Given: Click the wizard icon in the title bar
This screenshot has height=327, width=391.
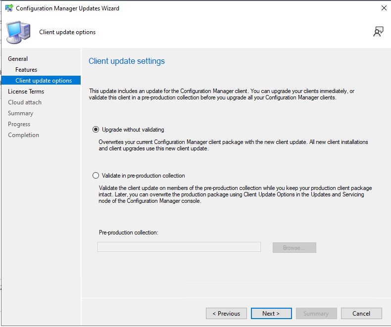Looking at the screenshot, I should [x=9, y=8].
